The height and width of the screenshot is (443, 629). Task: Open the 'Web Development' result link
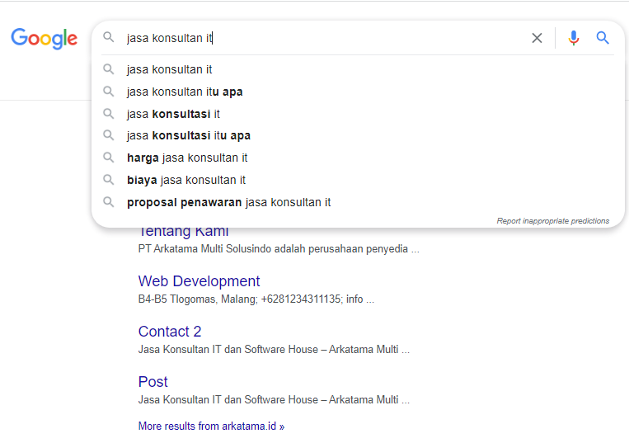pos(199,281)
